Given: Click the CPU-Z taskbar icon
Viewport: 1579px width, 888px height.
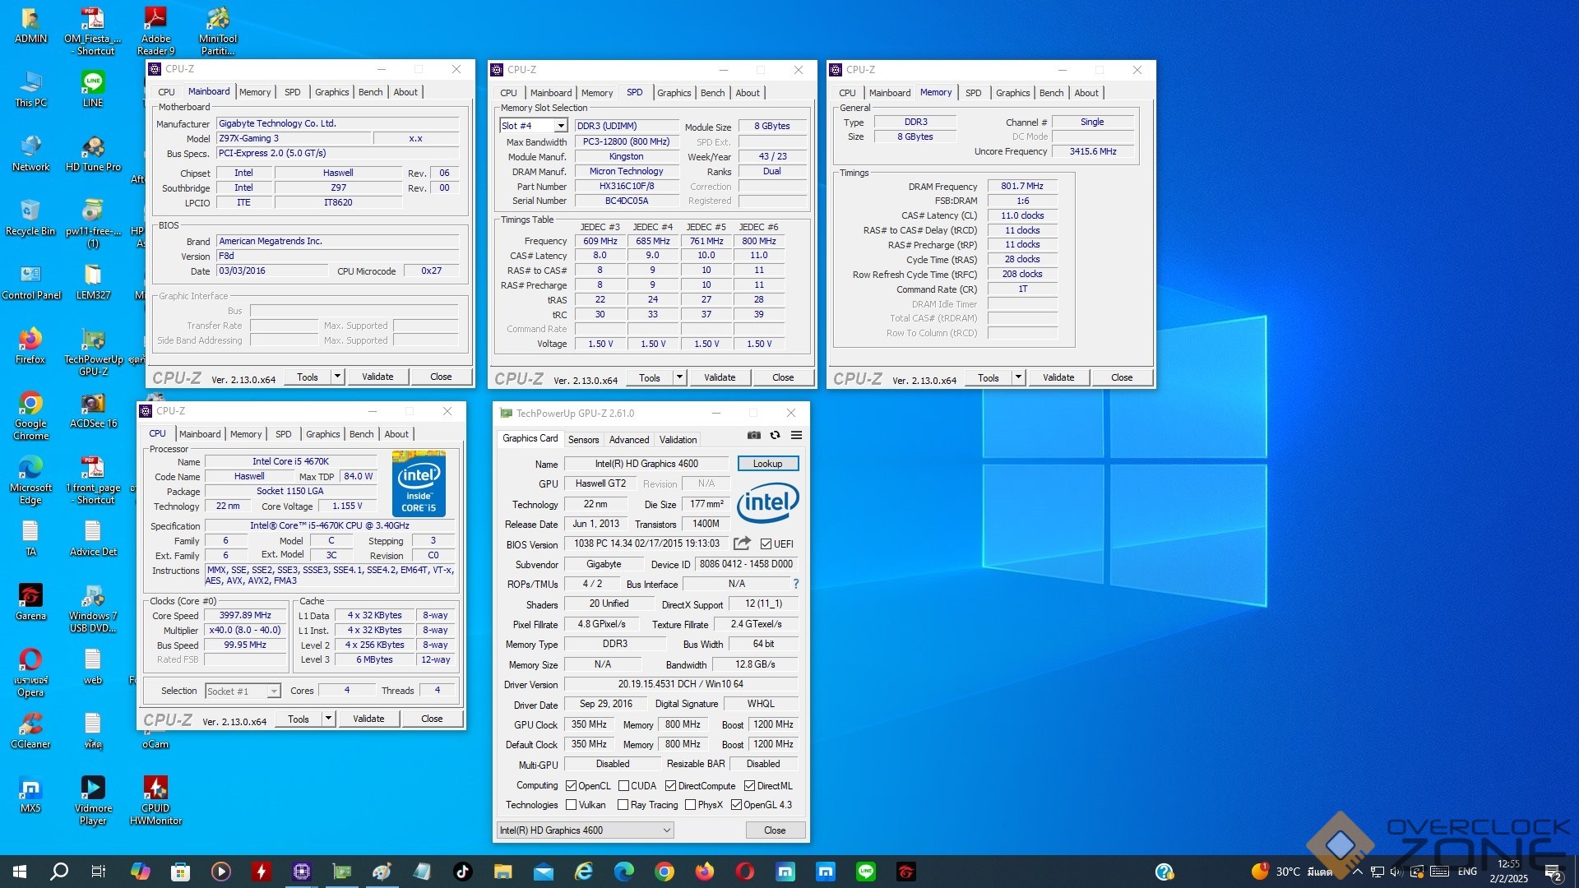Looking at the screenshot, I should pyautogui.click(x=302, y=872).
